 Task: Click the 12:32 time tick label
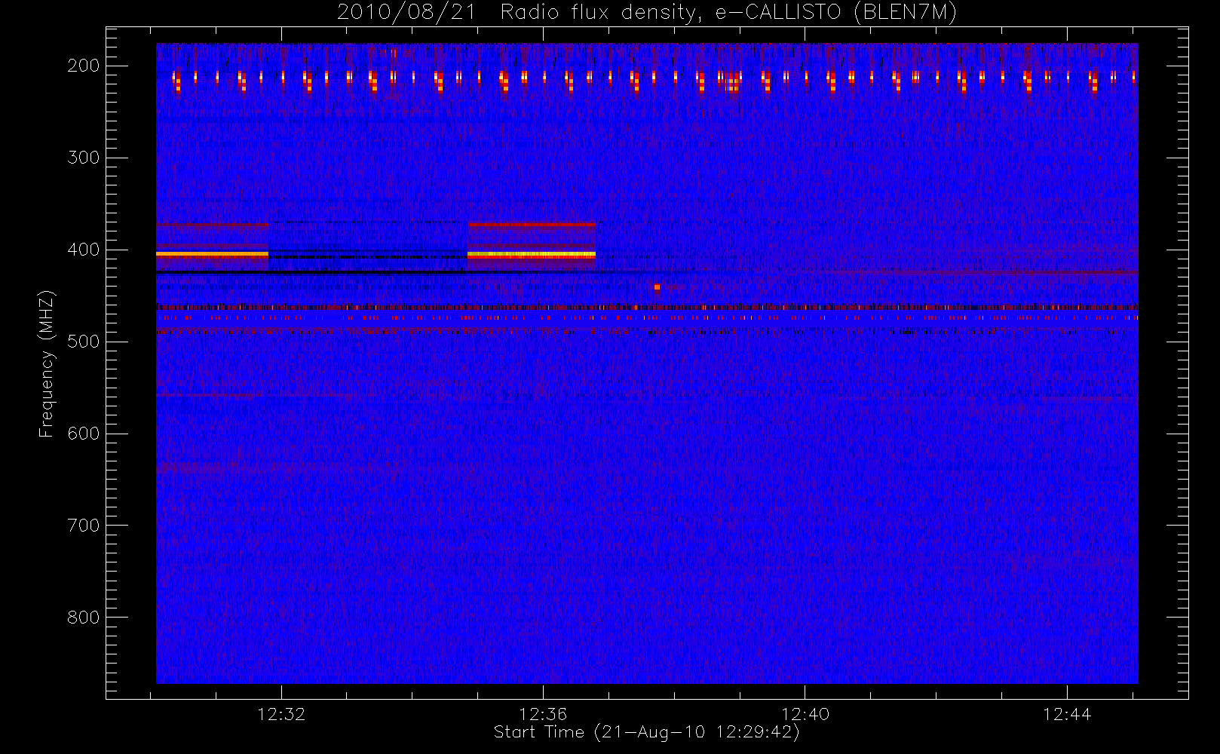coord(281,714)
